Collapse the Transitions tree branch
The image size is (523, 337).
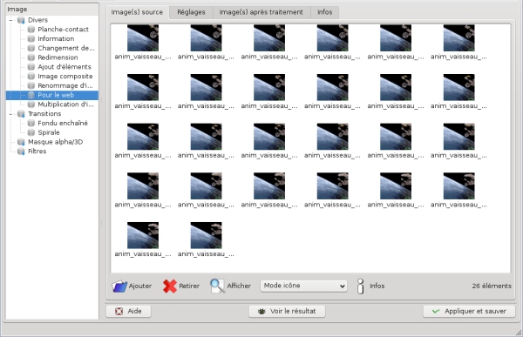(11, 114)
